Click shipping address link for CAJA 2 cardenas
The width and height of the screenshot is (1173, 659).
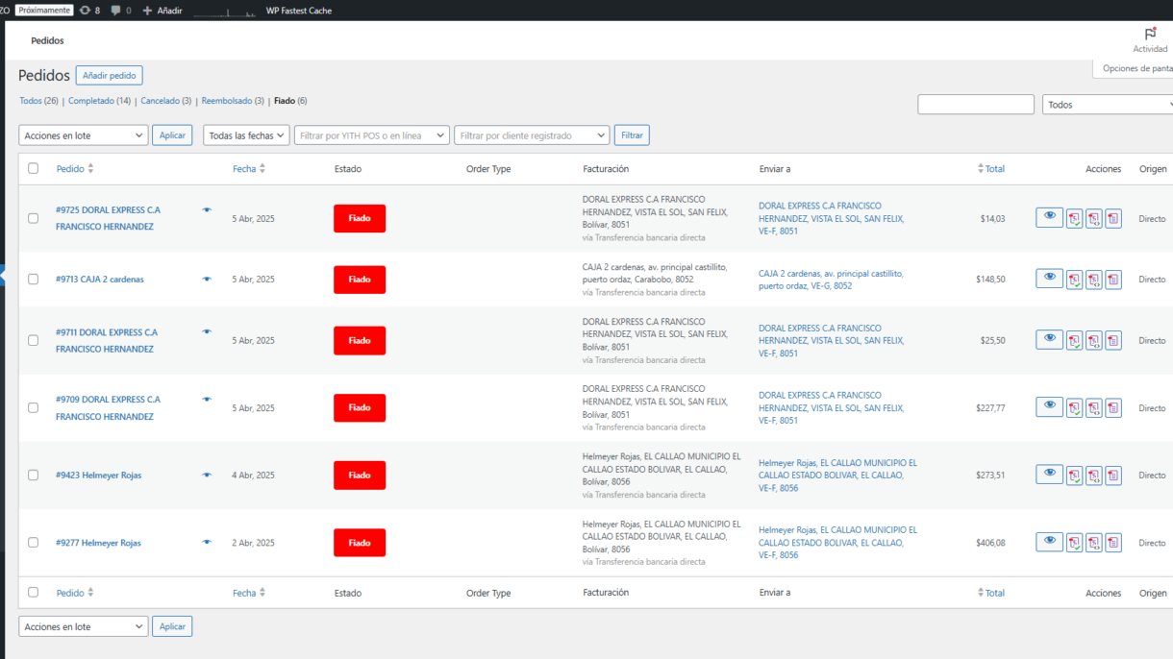[831, 280]
